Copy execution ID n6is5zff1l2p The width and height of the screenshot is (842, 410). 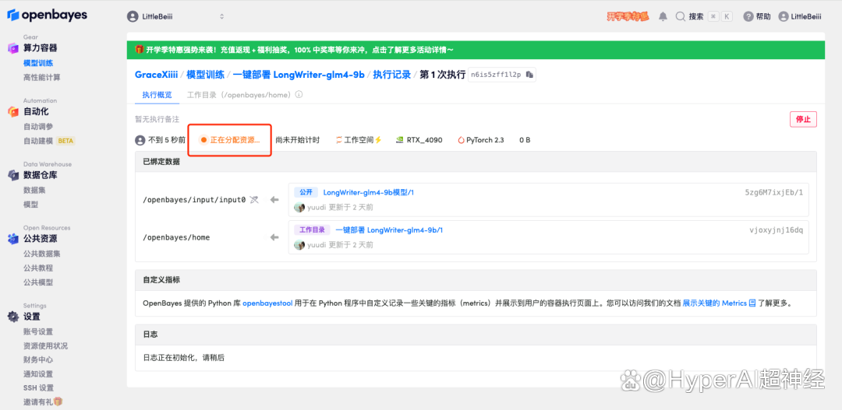pyautogui.click(x=529, y=75)
